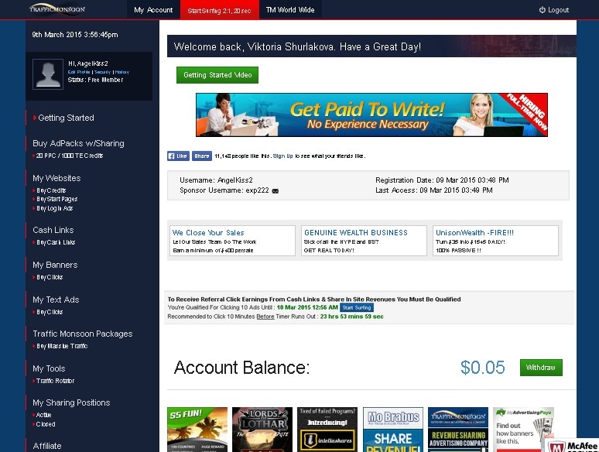This screenshot has height=452, width=599.
Task: Open the My Account tab
Action: (x=153, y=10)
